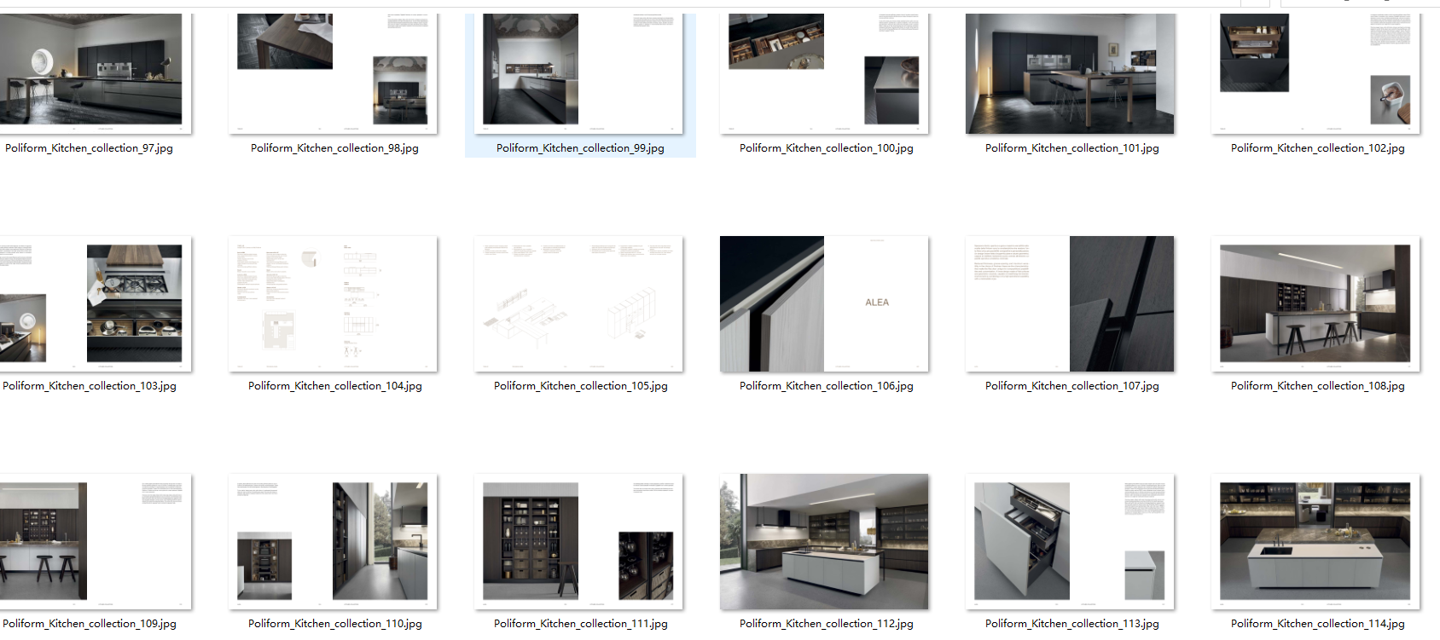Screen dimensions: 1440x640
Task: Click file name Poliform_Kitchen_collection_98.jpg
Action: tap(334, 148)
